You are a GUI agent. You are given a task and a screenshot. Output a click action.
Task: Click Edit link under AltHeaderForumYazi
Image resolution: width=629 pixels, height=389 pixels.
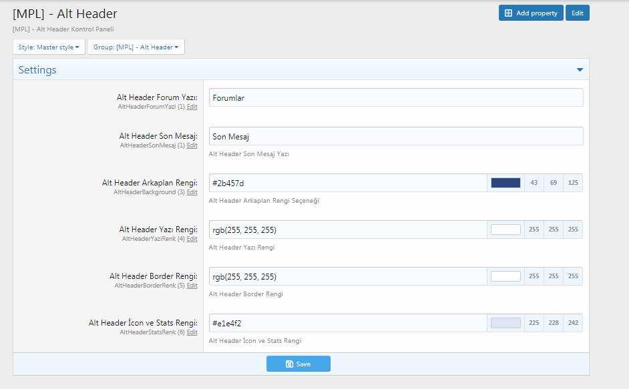tap(192, 107)
